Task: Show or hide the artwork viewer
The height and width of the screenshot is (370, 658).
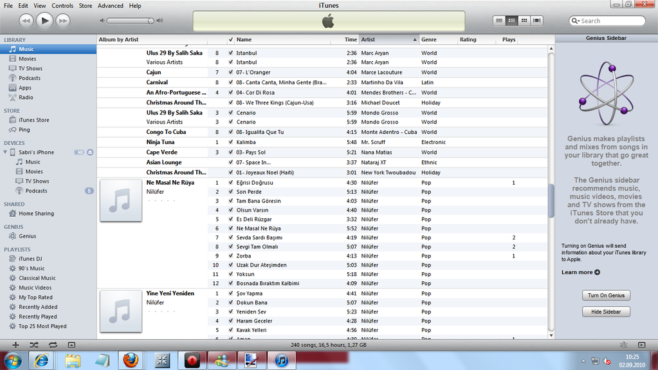Action: 71,345
